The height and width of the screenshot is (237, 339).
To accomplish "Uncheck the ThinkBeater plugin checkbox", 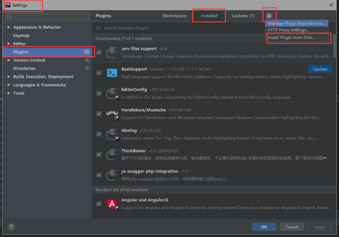I will [99, 155].
